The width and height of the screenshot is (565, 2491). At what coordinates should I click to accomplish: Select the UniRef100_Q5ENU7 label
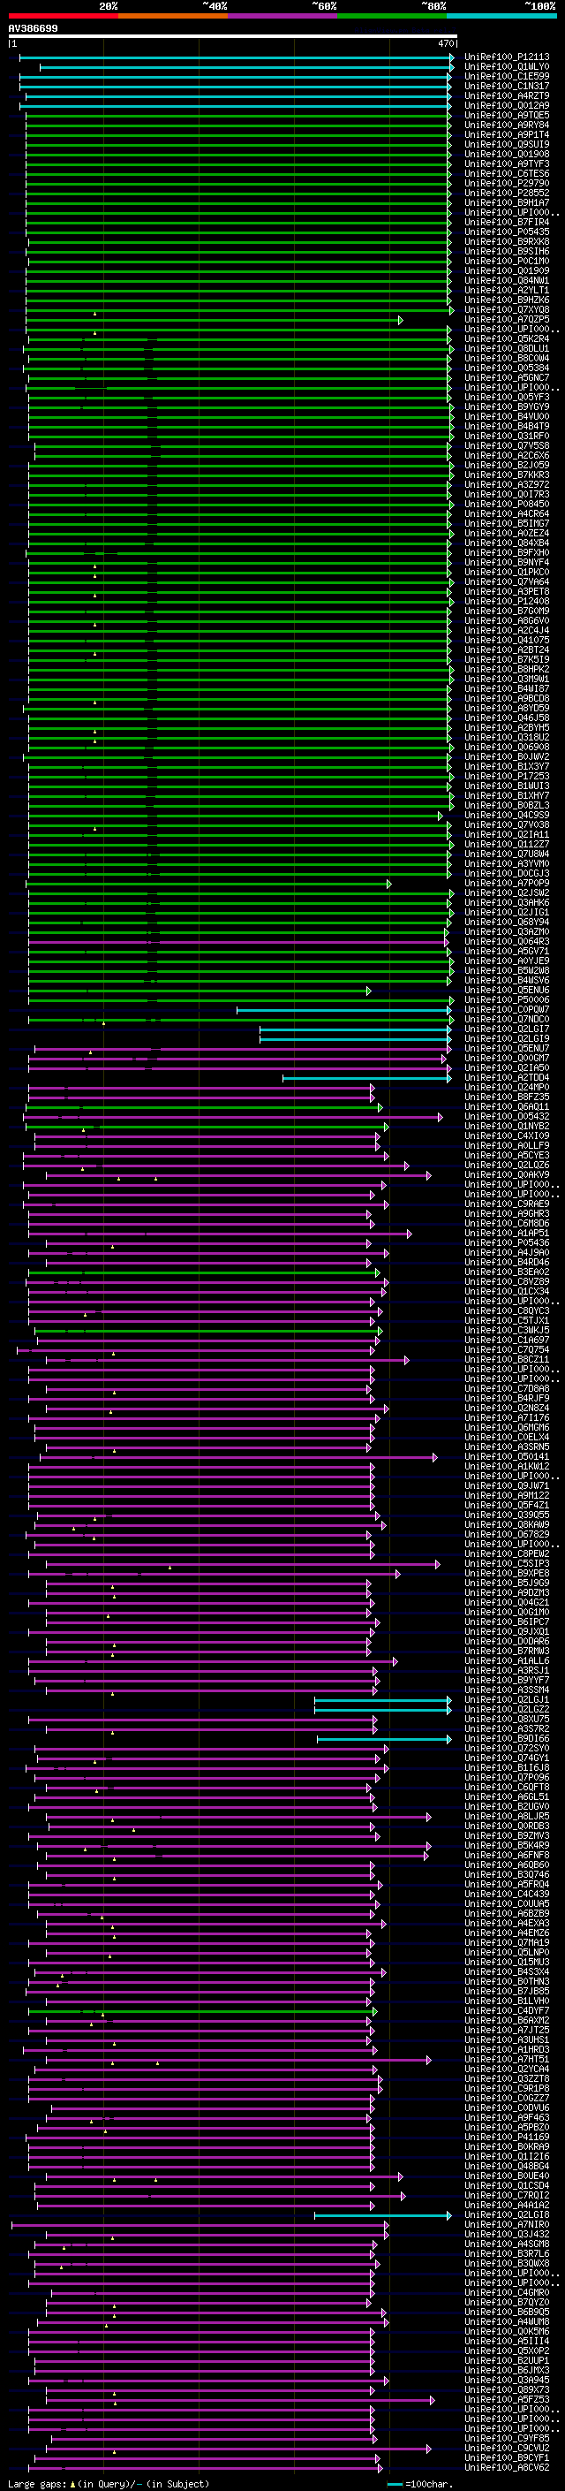pyautogui.click(x=507, y=1048)
